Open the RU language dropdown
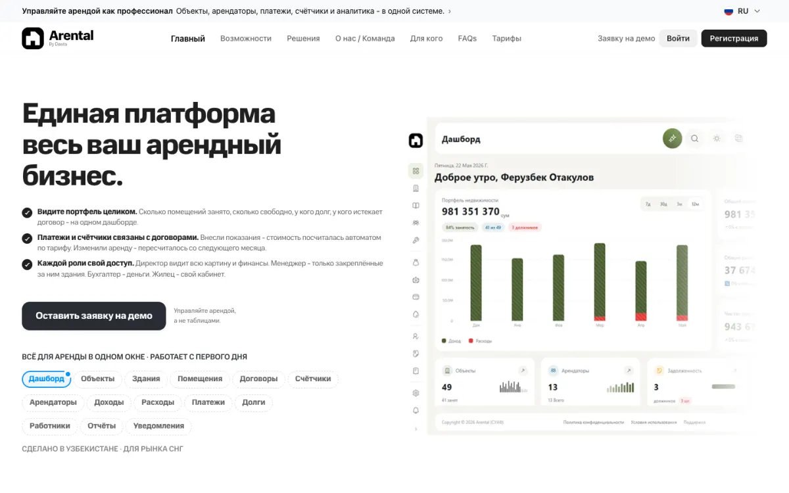The height and width of the screenshot is (493, 789). 742,11
